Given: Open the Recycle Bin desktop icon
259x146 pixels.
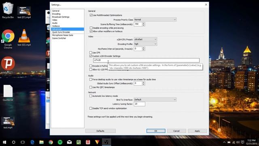Looking at the screenshot, I should click(8, 10).
